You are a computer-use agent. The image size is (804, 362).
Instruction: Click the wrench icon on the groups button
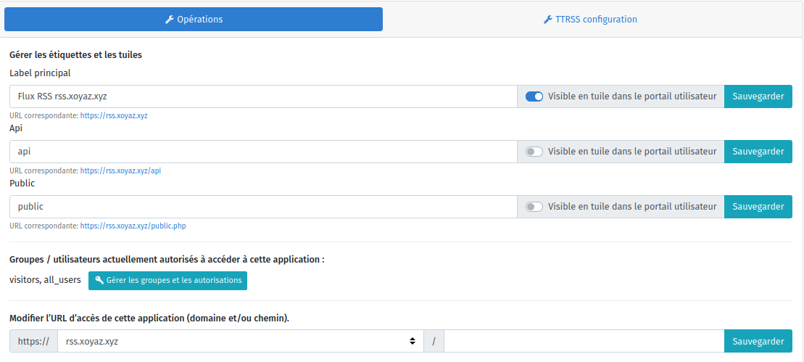(99, 281)
